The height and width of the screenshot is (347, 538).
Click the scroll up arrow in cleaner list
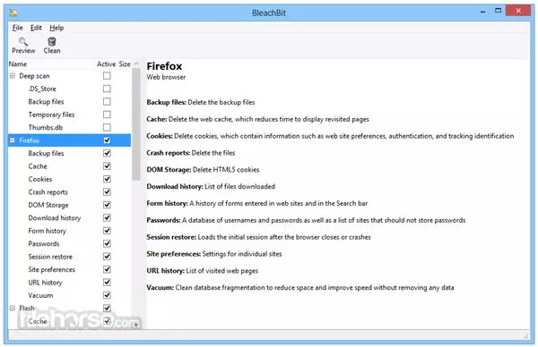tap(136, 64)
